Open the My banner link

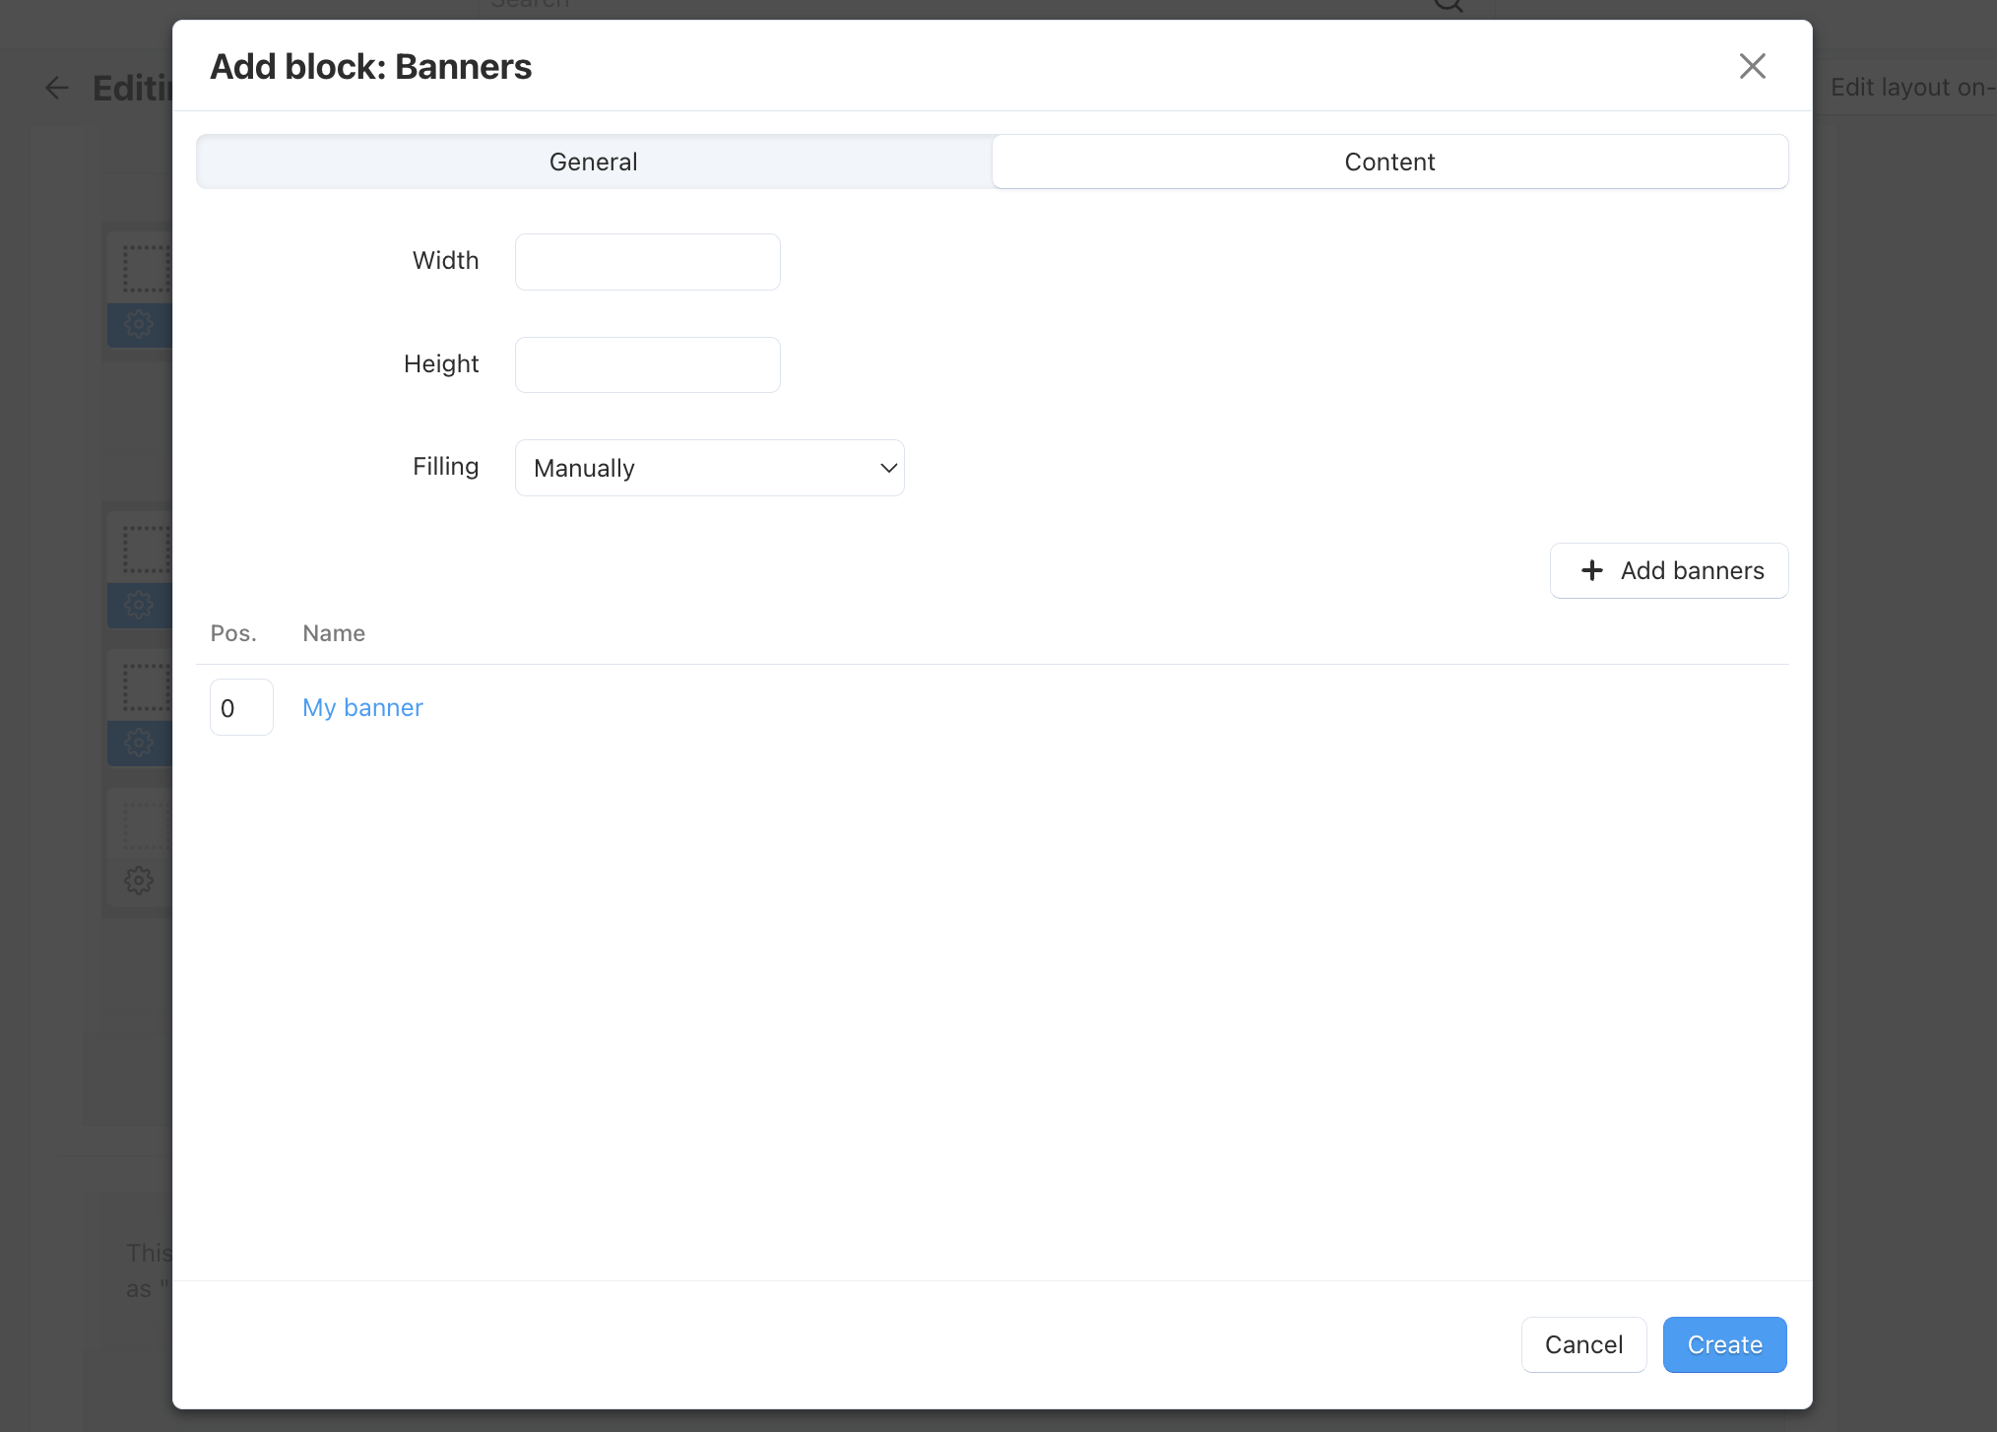click(x=362, y=707)
